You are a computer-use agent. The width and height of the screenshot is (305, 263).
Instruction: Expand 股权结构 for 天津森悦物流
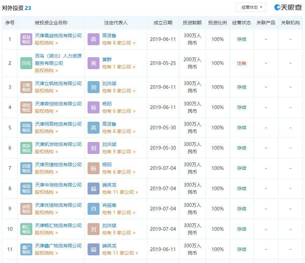(46, 111)
